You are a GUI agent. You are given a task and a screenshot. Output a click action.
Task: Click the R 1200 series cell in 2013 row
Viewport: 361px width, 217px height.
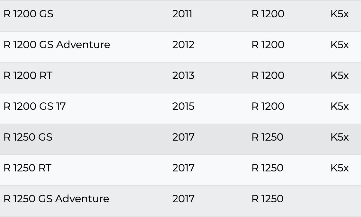268,75
